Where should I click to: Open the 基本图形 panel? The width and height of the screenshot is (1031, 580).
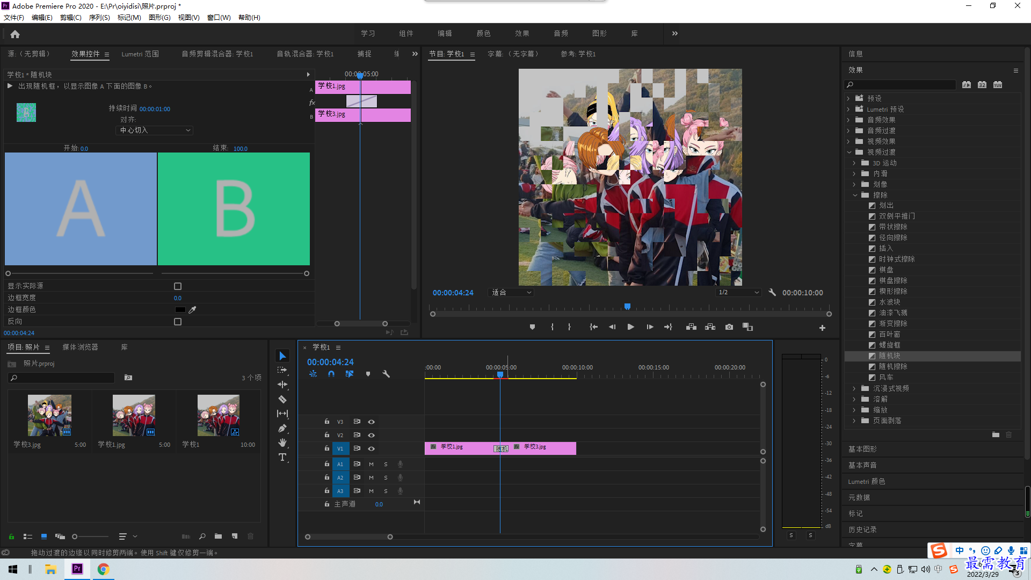[862, 450]
